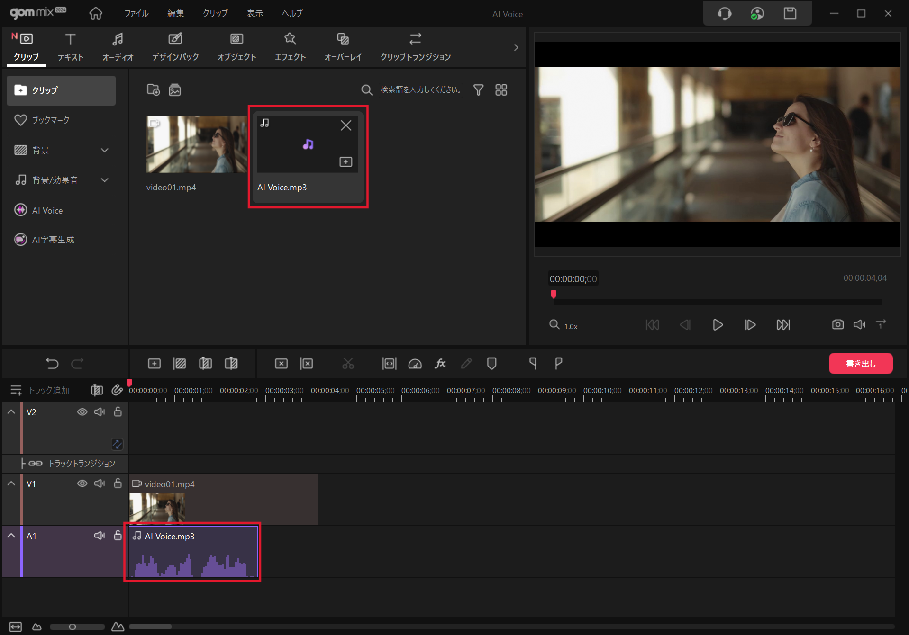Open the fx effects tool
Screen dimensions: 909x635
click(440, 364)
